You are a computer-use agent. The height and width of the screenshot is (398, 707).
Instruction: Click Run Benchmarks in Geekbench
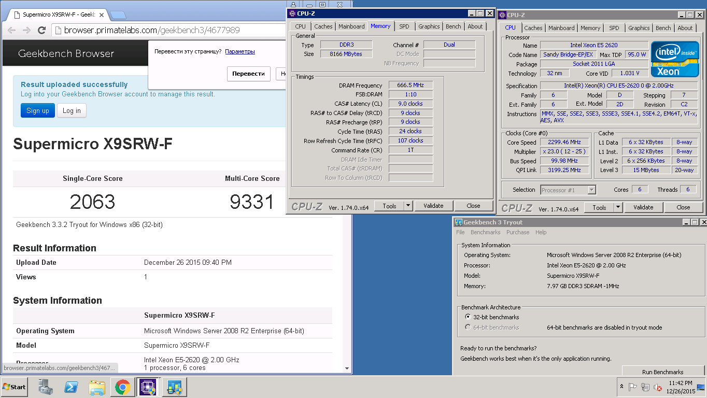pyautogui.click(x=662, y=372)
